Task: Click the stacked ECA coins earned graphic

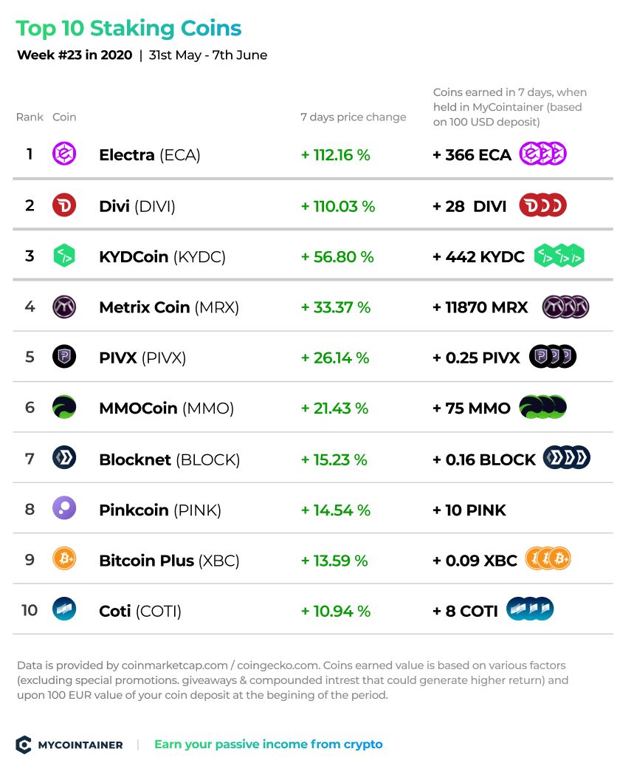Action: click(x=542, y=154)
